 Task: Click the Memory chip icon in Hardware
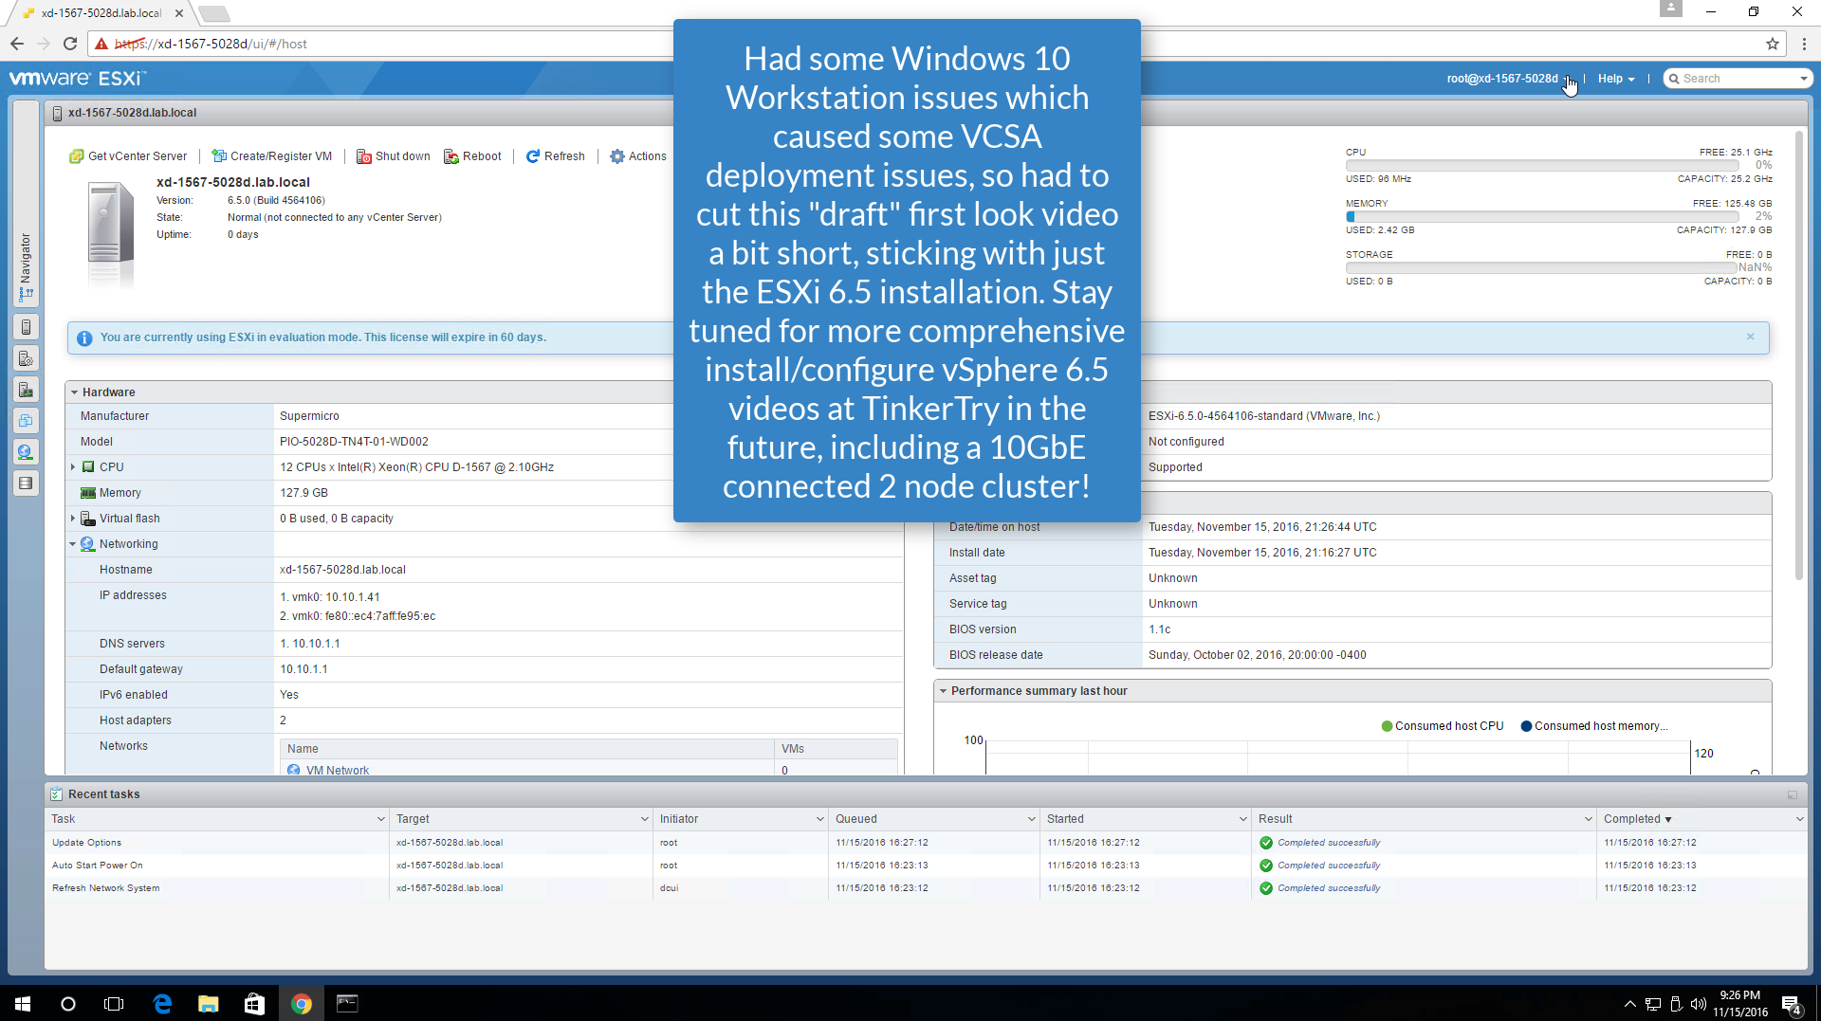(88, 493)
